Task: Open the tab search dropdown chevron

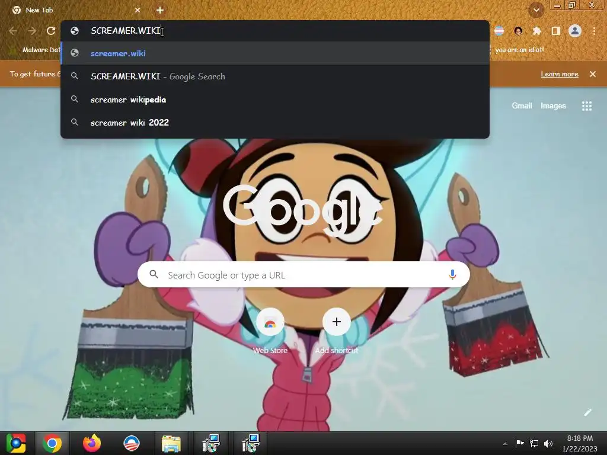Action: (x=536, y=10)
